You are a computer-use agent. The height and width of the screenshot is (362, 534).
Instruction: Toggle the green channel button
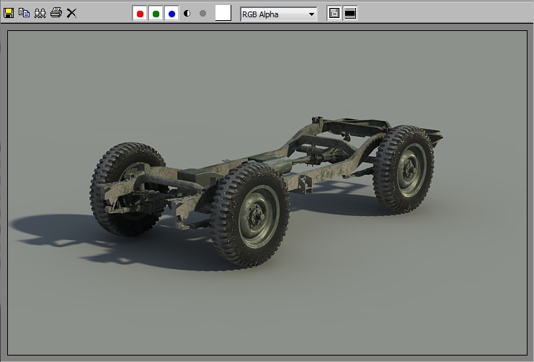coord(156,14)
